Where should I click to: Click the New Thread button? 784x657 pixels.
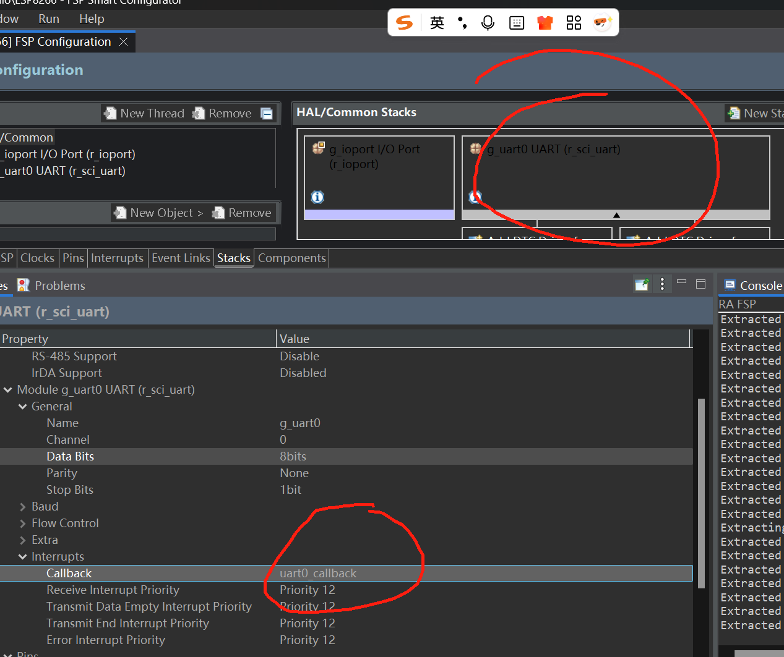[x=144, y=113]
